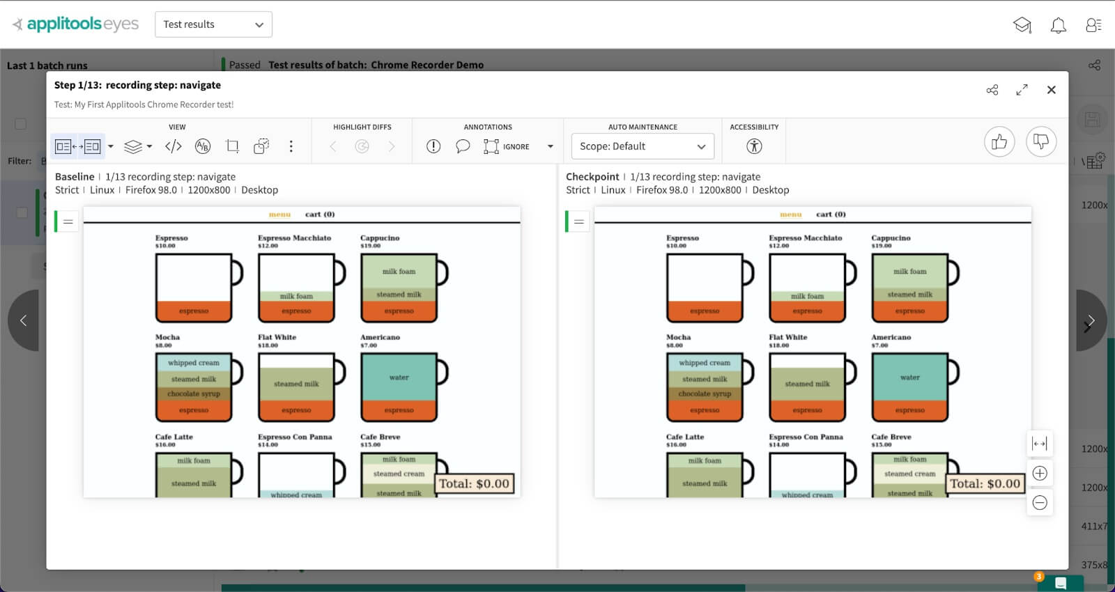
Task: Click the thumbs down reject button
Action: (1041, 142)
